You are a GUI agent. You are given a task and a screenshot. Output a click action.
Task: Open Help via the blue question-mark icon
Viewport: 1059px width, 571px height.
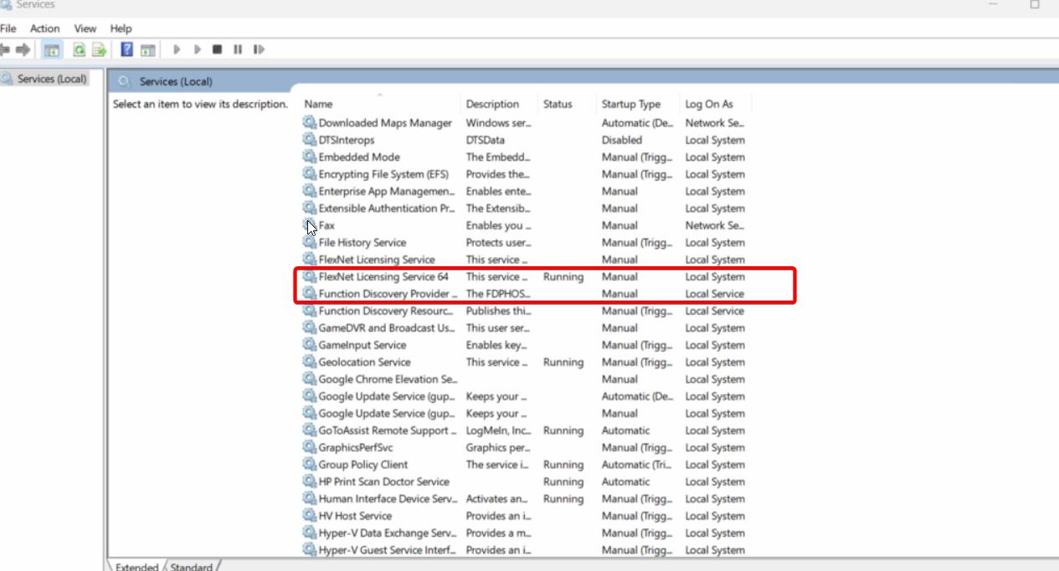[127, 49]
